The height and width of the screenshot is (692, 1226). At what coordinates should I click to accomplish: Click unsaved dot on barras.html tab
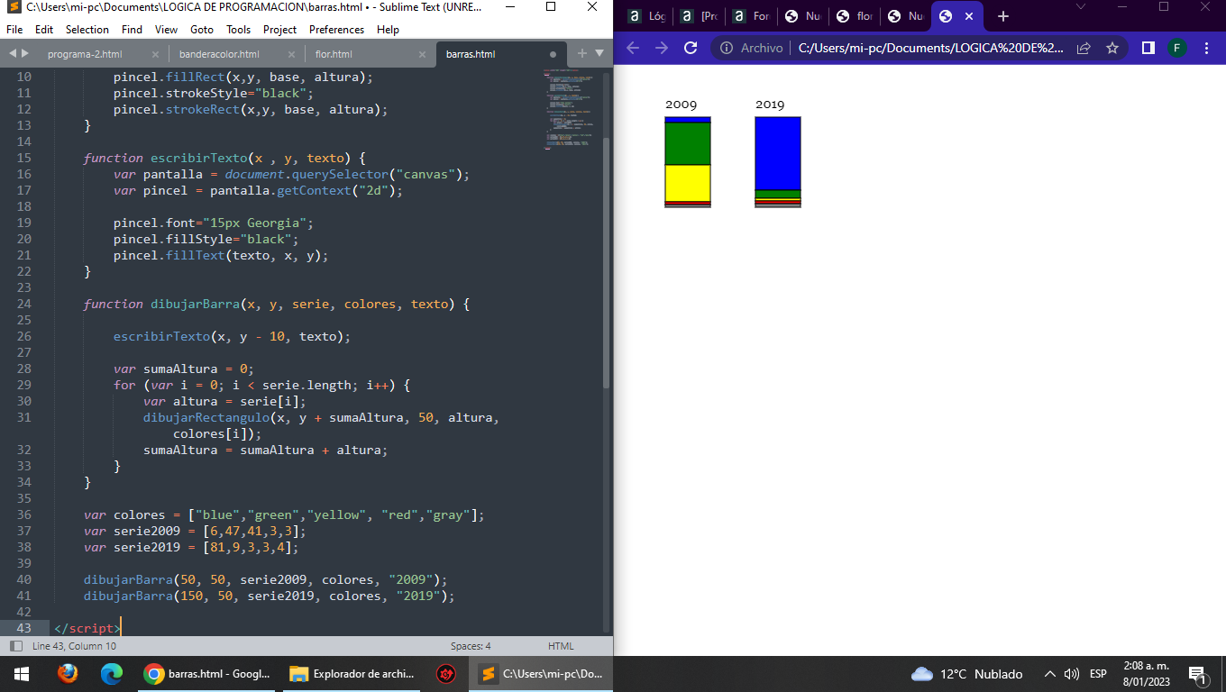click(x=554, y=54)
